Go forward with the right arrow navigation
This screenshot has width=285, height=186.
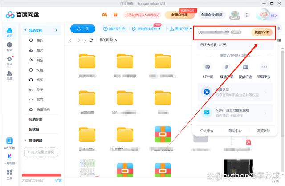pyautogui.click(x=79, y=40)
